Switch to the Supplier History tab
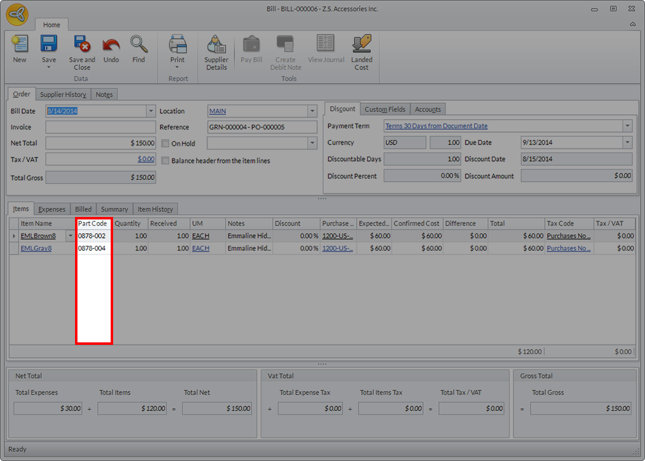 [x=63, y=95]
